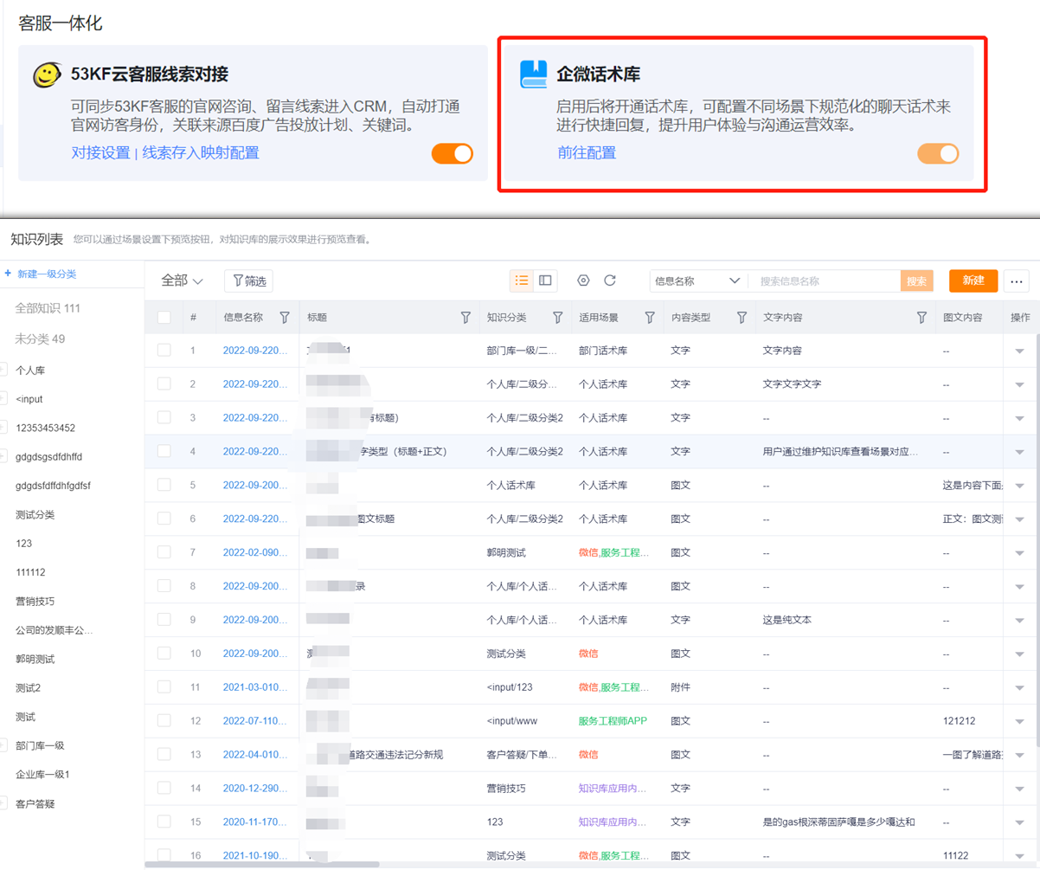Expand the 个人库 category node
1040x870 pixels.
point(3,370)
